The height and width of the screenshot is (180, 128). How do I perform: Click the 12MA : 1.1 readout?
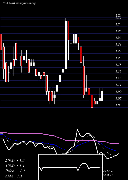pyautogui.click(x=15, y=166)
